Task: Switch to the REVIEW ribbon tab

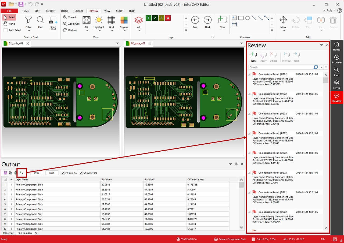Action: point(94,11)
